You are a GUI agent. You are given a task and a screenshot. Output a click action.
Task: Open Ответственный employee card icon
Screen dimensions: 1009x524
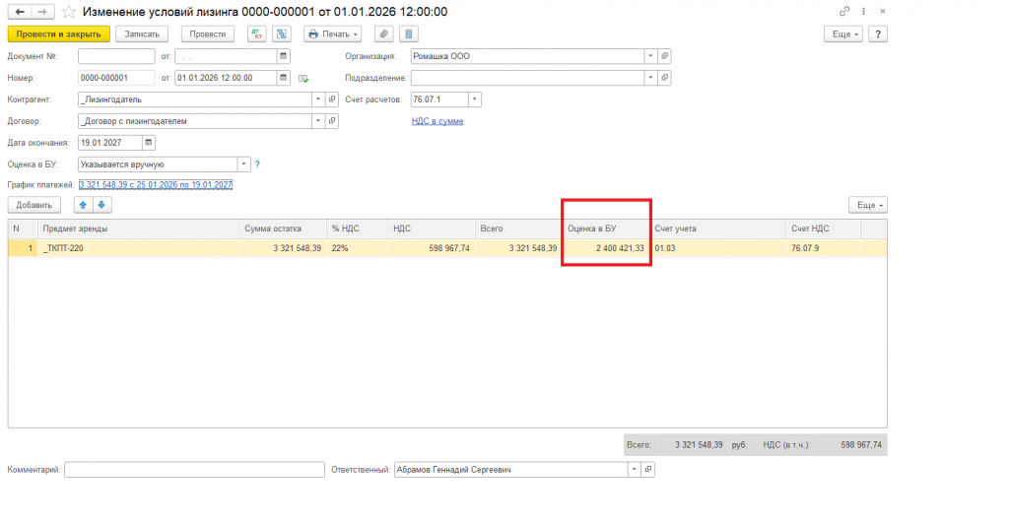point(648,470)
